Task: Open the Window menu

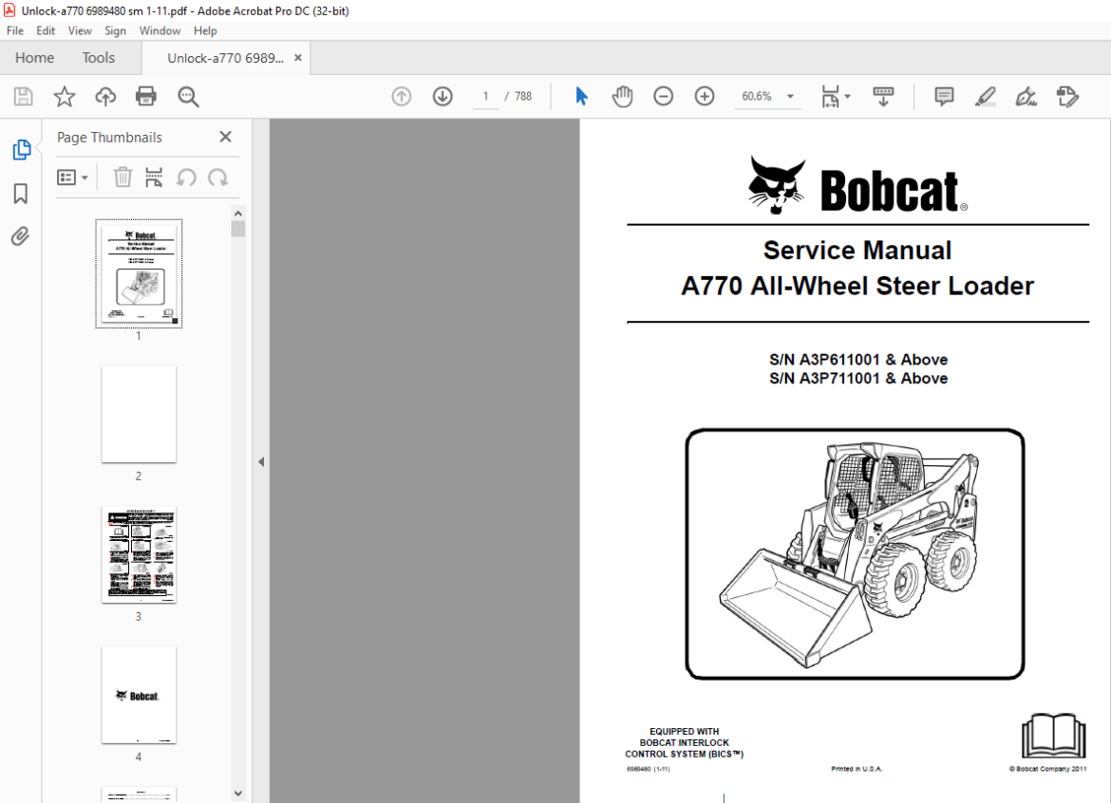Action: point(160,30)
